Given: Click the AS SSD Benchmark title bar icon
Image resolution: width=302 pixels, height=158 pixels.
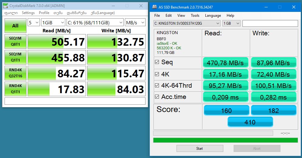Looking at the screenshot, I should tap(154, 7).
